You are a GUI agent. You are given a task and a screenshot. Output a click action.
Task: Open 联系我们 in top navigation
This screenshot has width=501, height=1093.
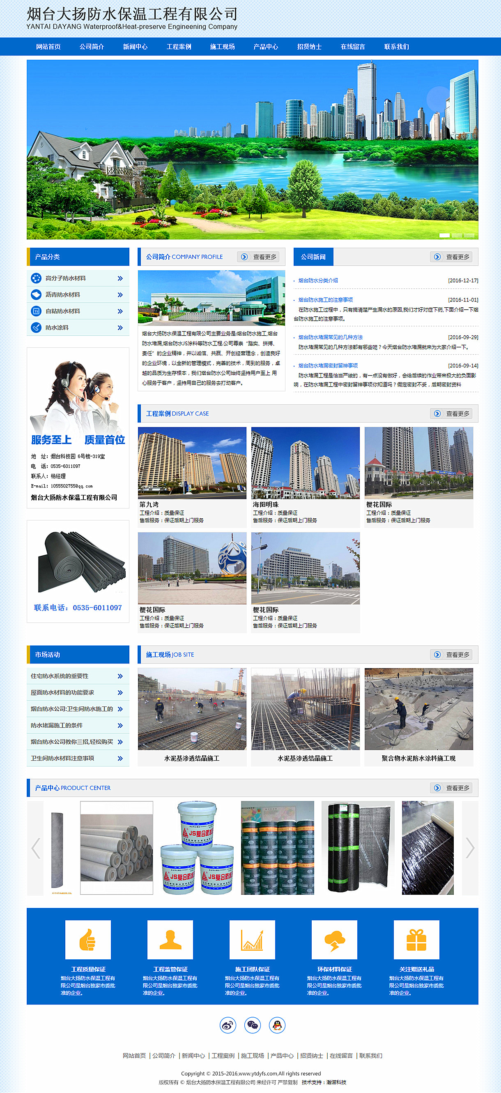[396, 46]
